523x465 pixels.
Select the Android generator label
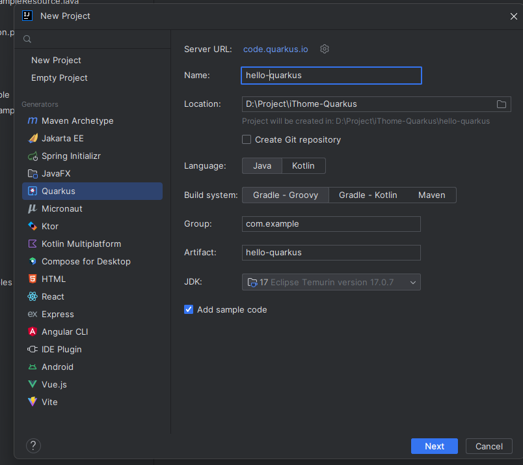coord(57,367)
